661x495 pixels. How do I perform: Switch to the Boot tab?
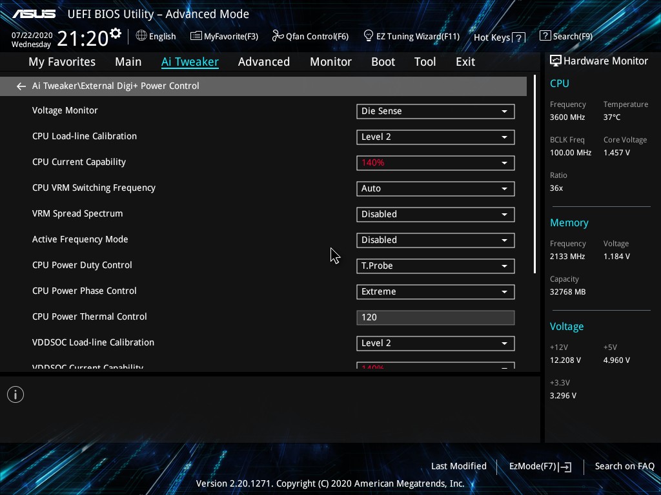pyautogui.click(x=383, y=62)
